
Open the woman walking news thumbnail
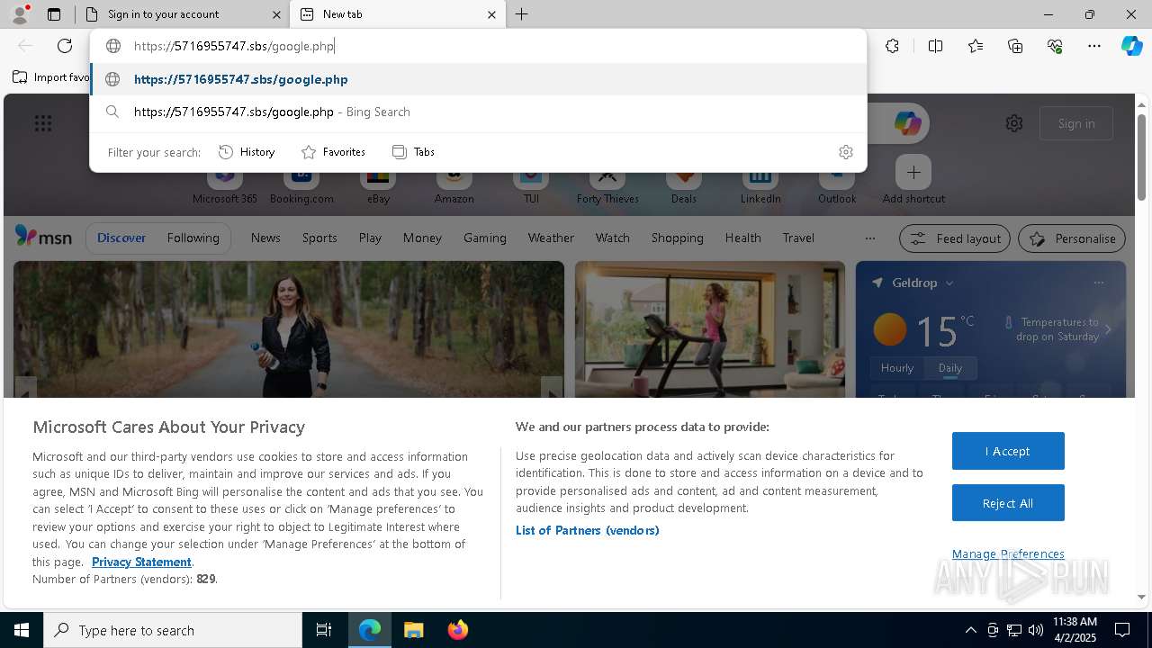289,328
